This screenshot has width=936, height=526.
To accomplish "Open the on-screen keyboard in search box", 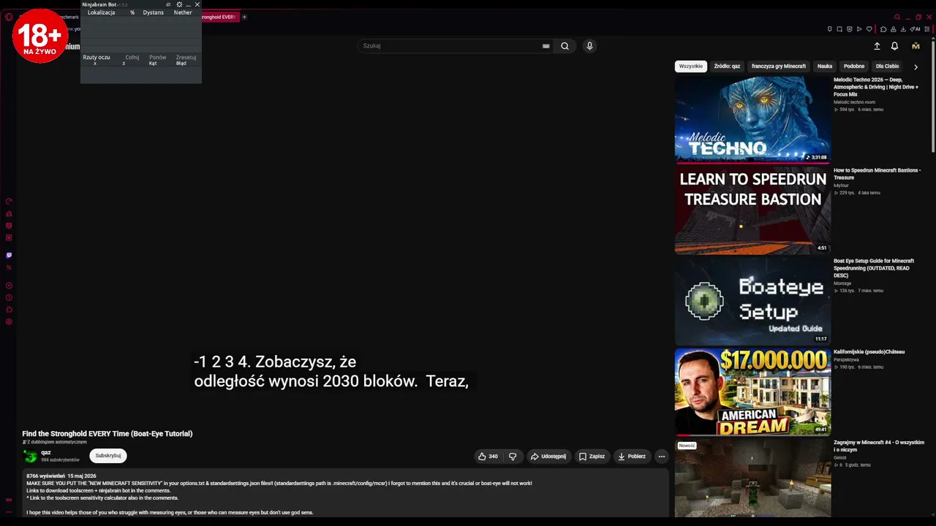I will (546, 46).
